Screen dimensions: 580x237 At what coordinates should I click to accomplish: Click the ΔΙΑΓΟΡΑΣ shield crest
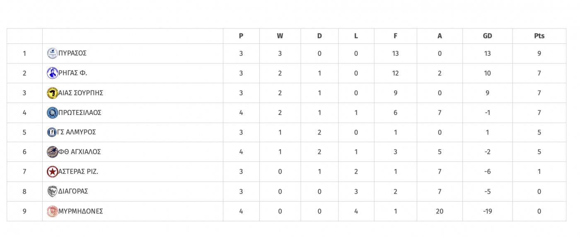pos(52,192)
